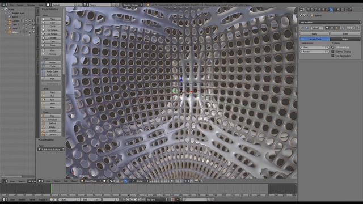This screenshot has width=363, height=204.
Task: Open the Scene selector field
Action: (100, 5)
